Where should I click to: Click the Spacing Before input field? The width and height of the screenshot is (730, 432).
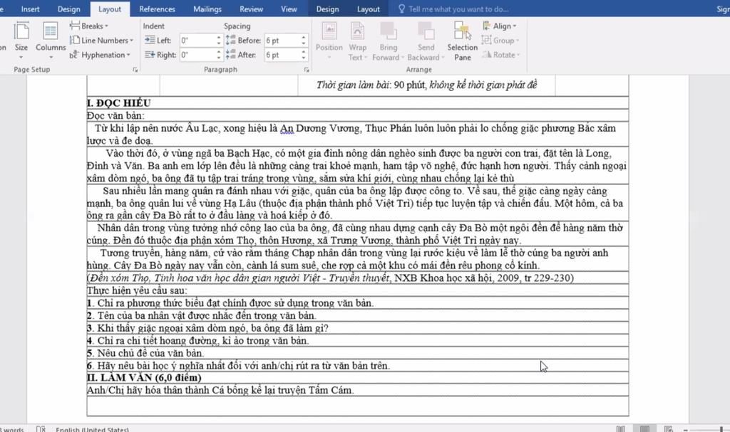coord(282,41)
